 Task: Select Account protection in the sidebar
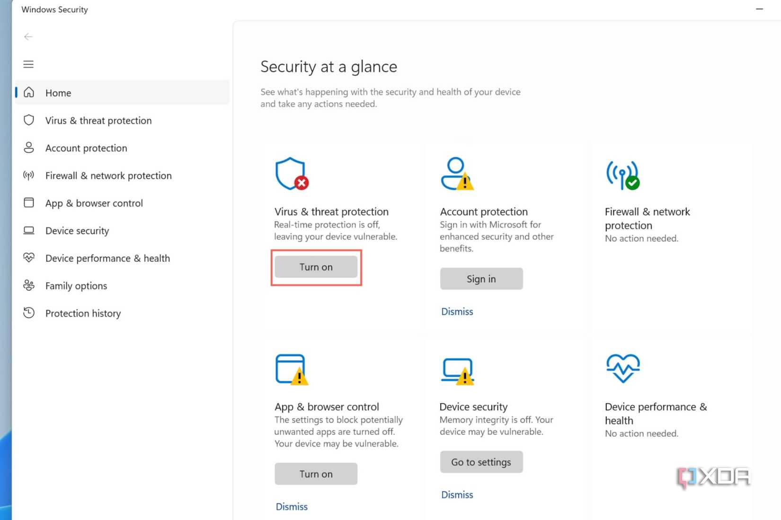point(86,148)
